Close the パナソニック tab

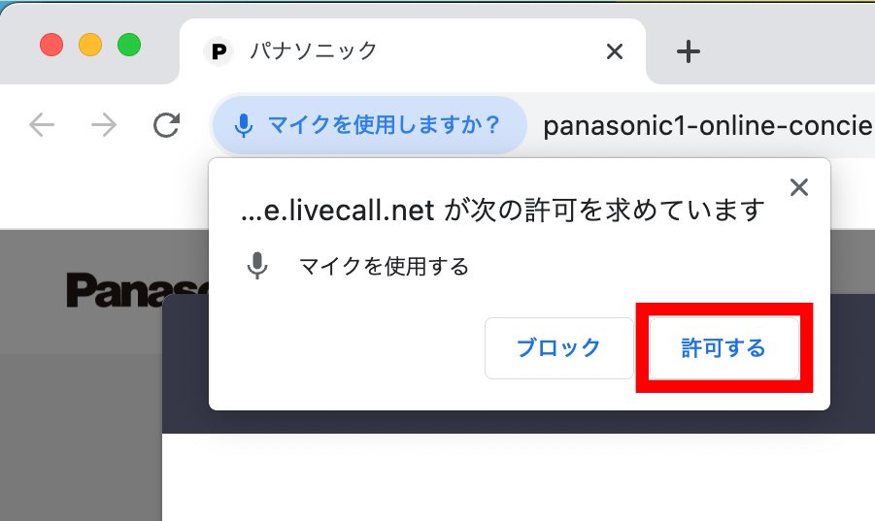click(x=615, y=51)
